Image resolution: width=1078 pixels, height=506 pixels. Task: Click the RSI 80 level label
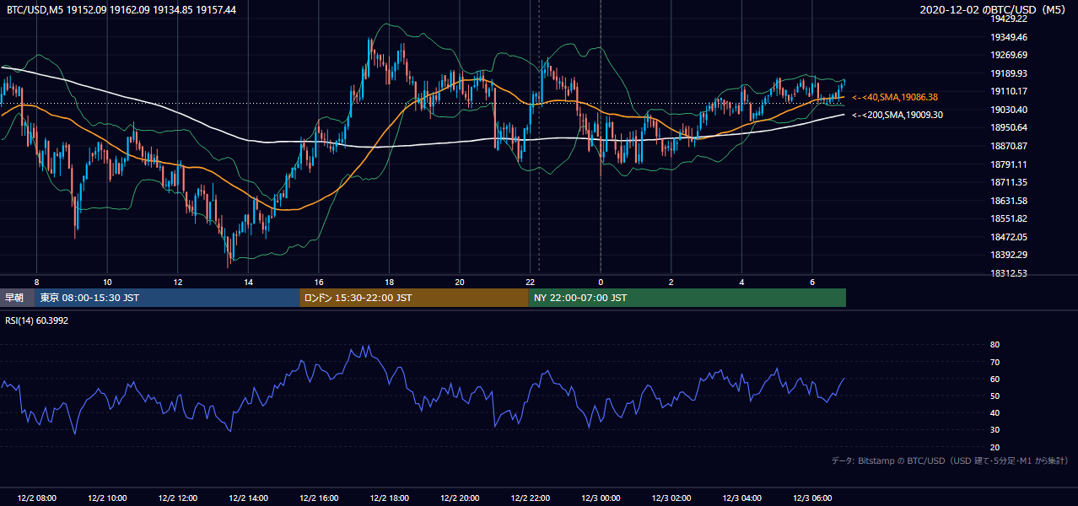pyautogui.click(x=994, y=345)
